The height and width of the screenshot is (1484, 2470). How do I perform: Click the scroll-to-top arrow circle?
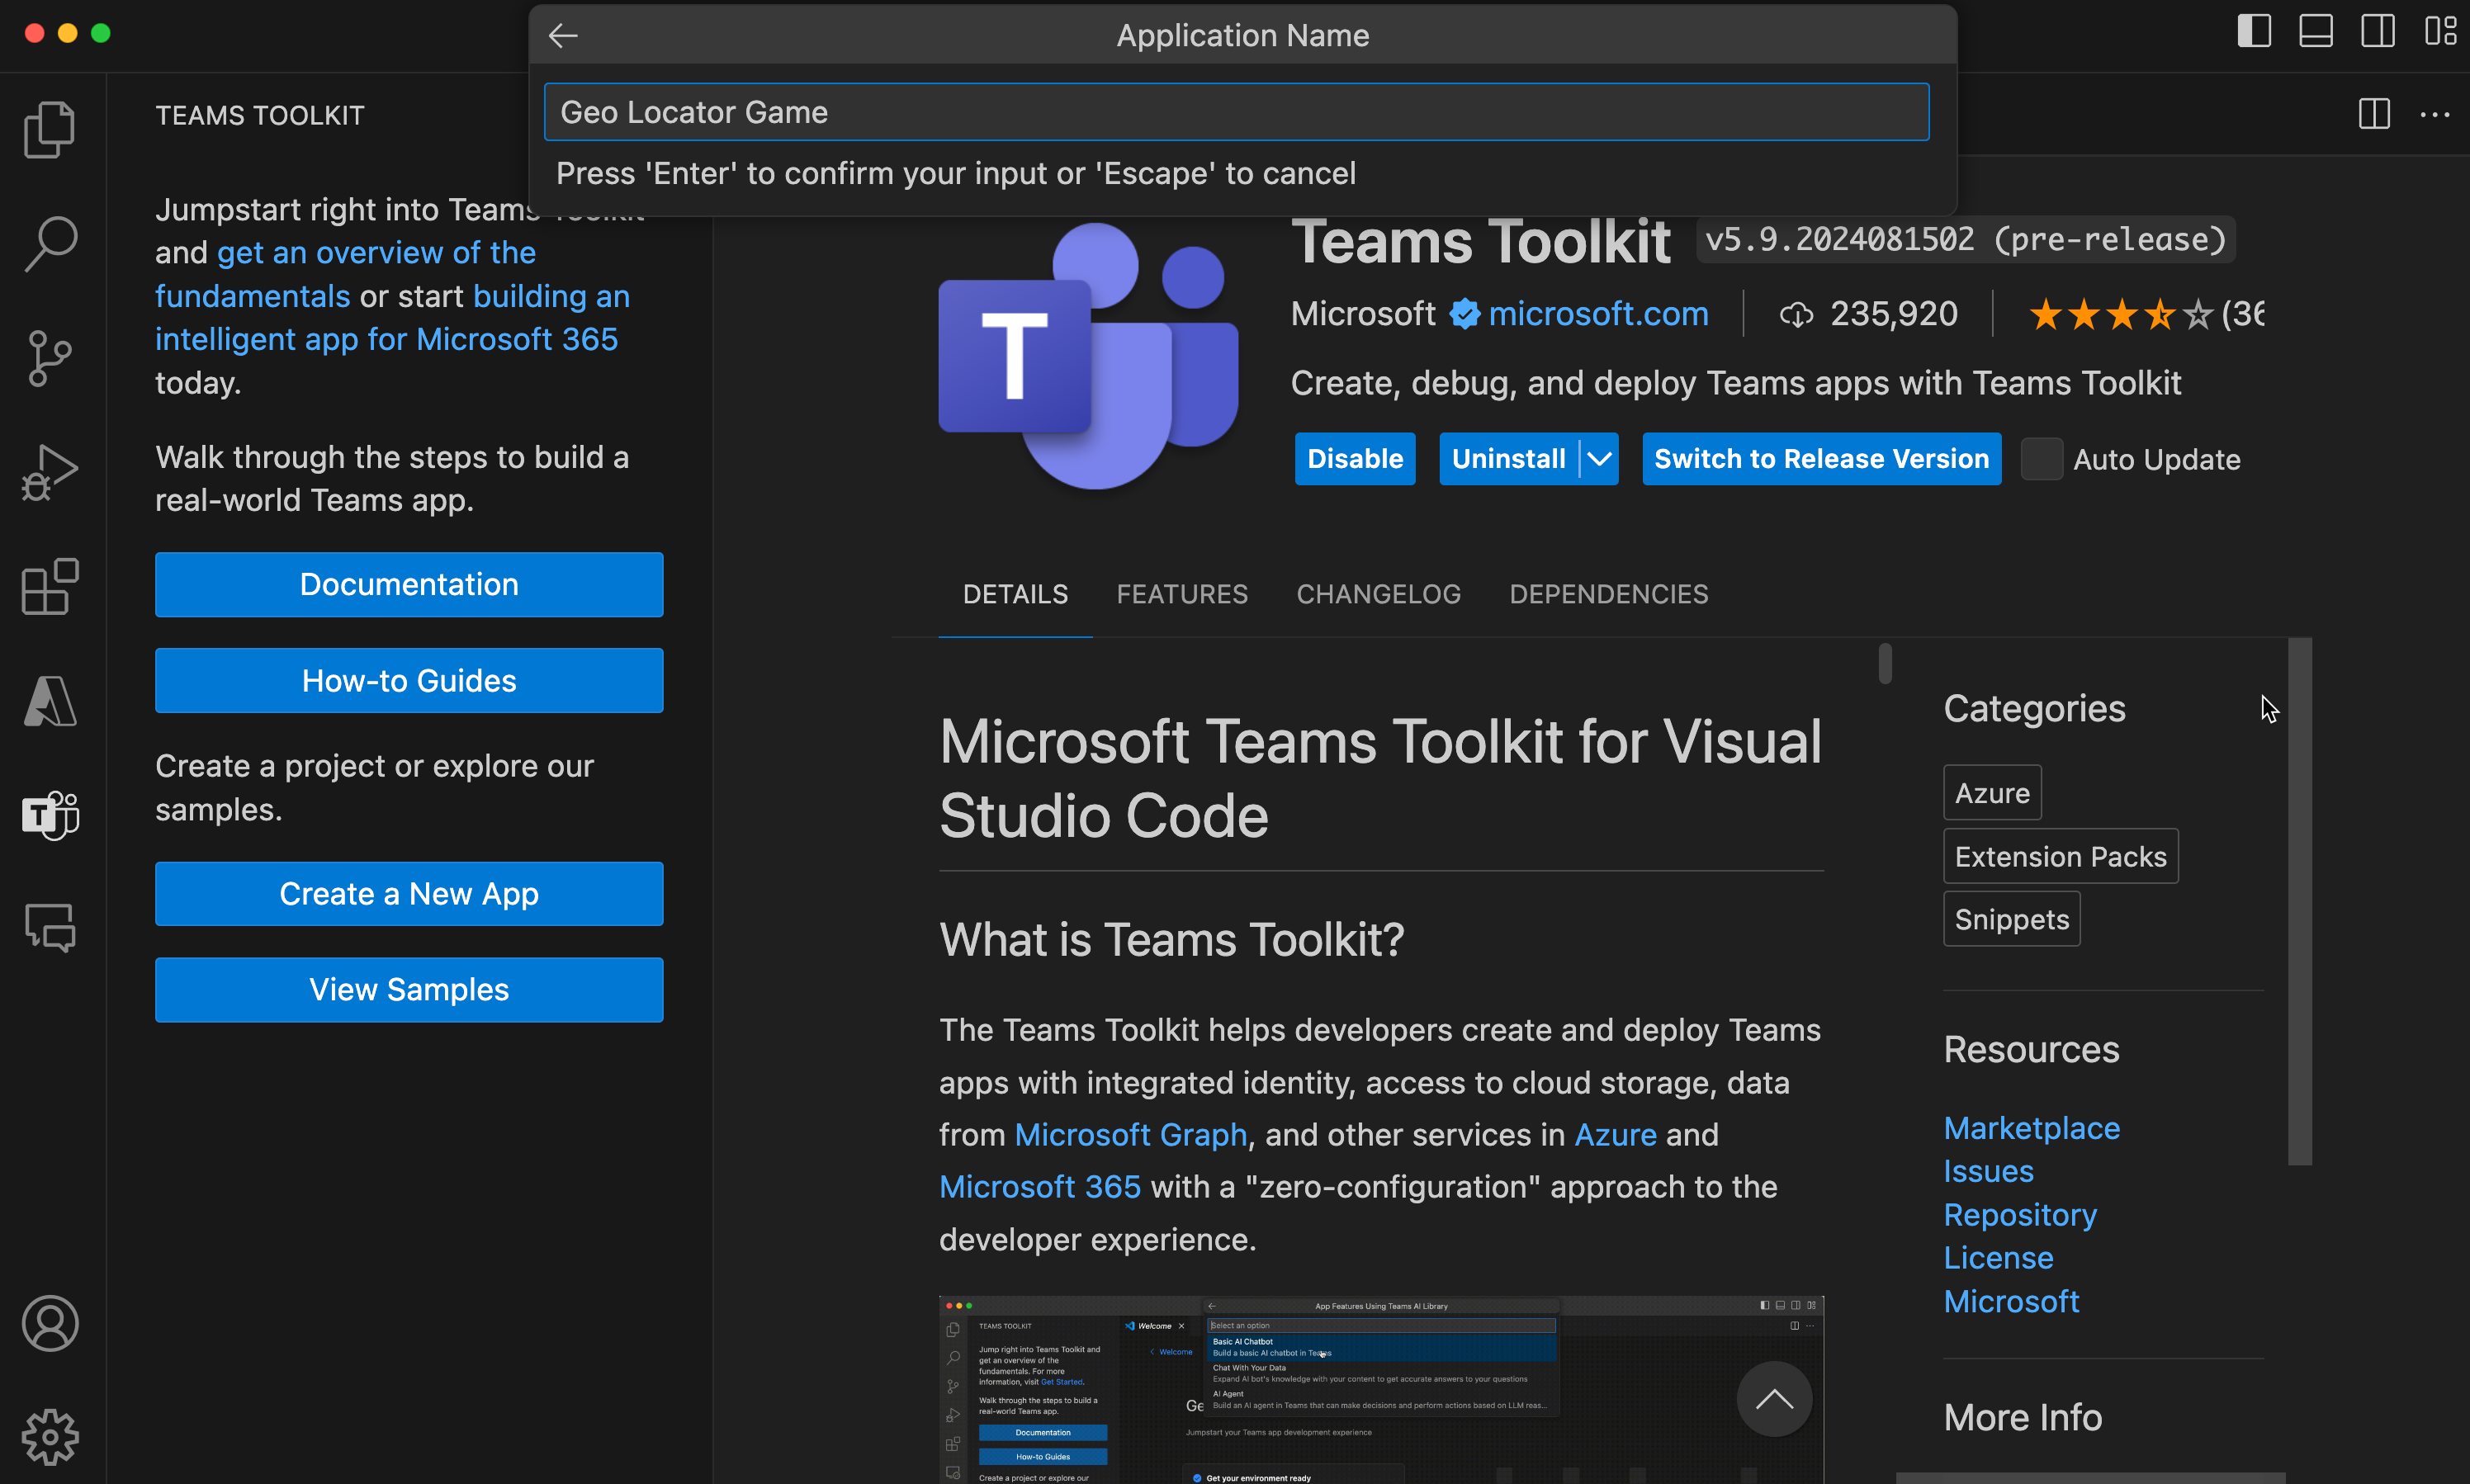(x=1774, y=1398)
